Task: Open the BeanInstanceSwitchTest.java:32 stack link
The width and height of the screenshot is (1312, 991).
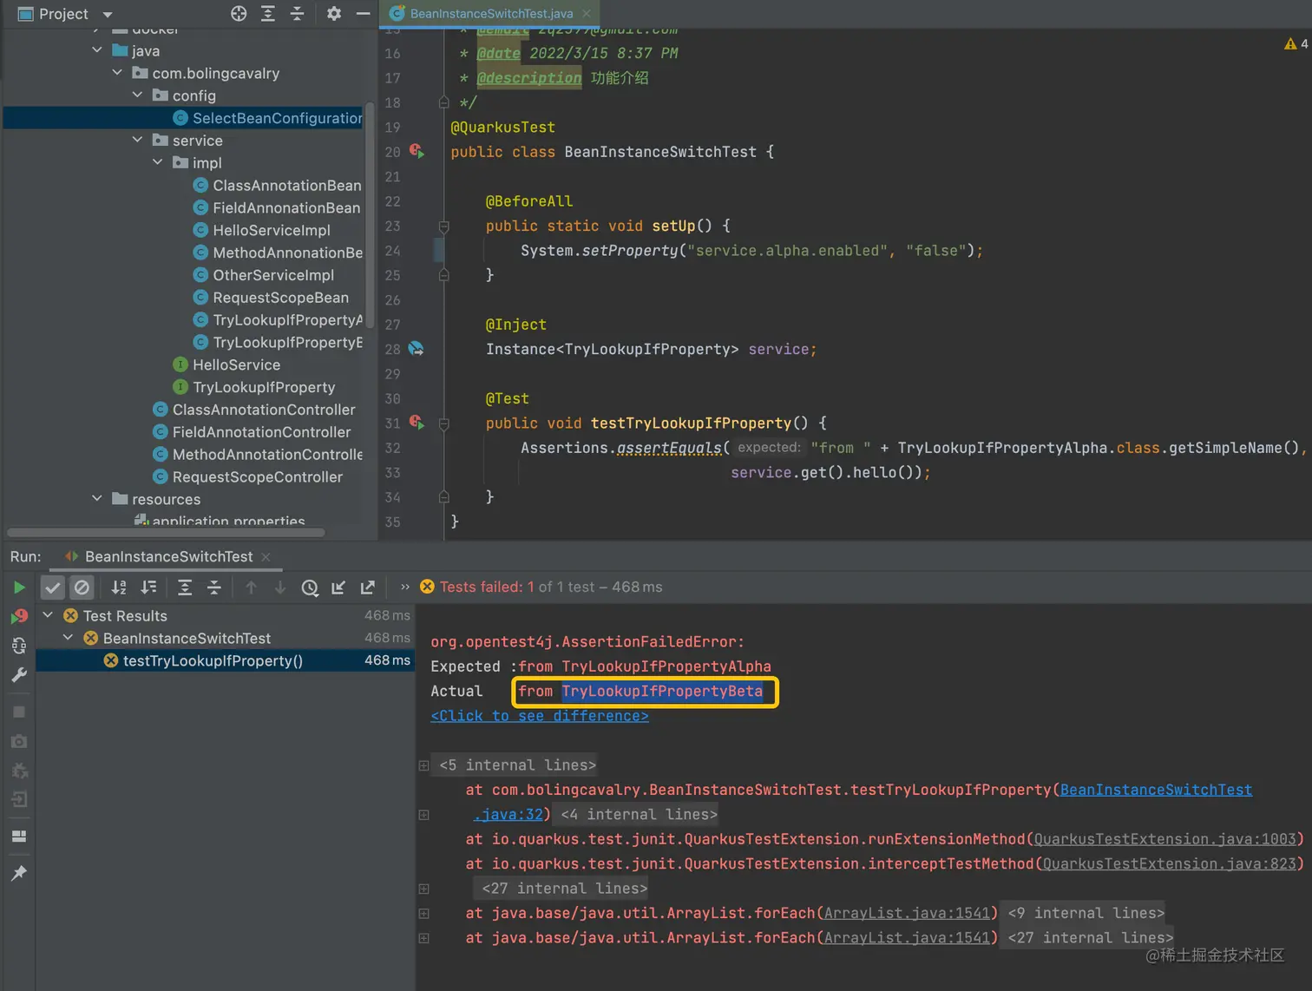Action: tap(1156, 790)
